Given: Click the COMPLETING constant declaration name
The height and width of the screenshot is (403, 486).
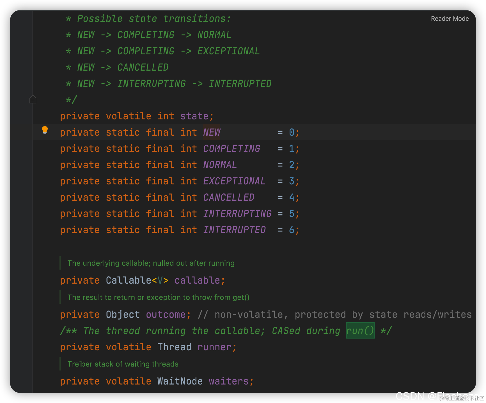Looking at the screenshot, I should pos(231,149).
